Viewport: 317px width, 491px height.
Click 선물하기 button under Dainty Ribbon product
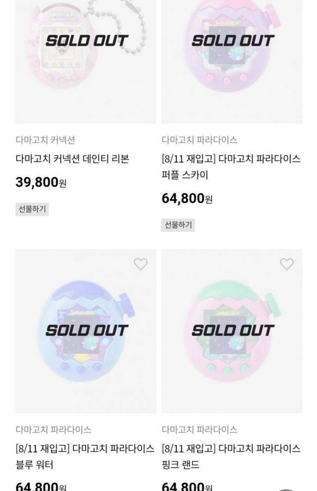(x=32, y=209)
